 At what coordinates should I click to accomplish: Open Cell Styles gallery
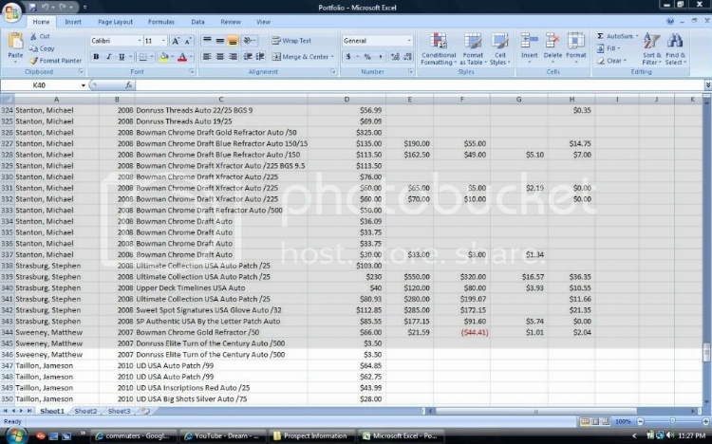[500, 49]
